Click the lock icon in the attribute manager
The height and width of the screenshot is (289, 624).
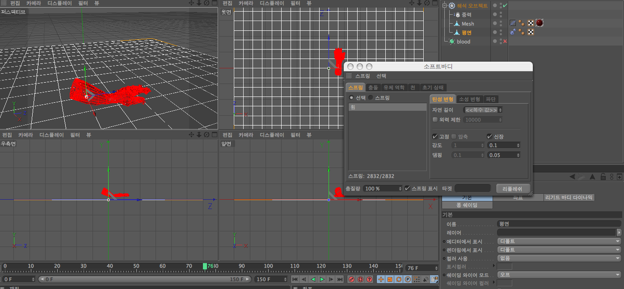pos(603,177)
